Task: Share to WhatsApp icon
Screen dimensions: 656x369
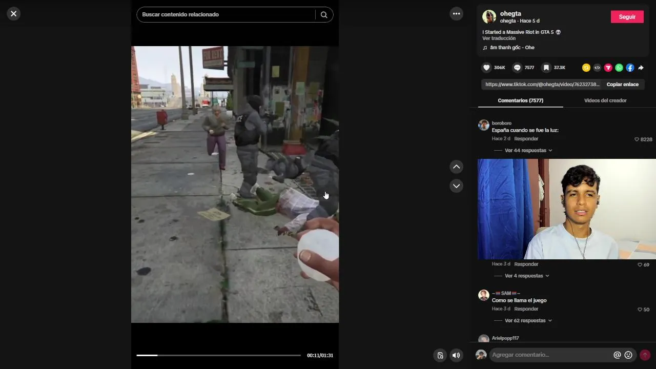Action: point(619,68)
